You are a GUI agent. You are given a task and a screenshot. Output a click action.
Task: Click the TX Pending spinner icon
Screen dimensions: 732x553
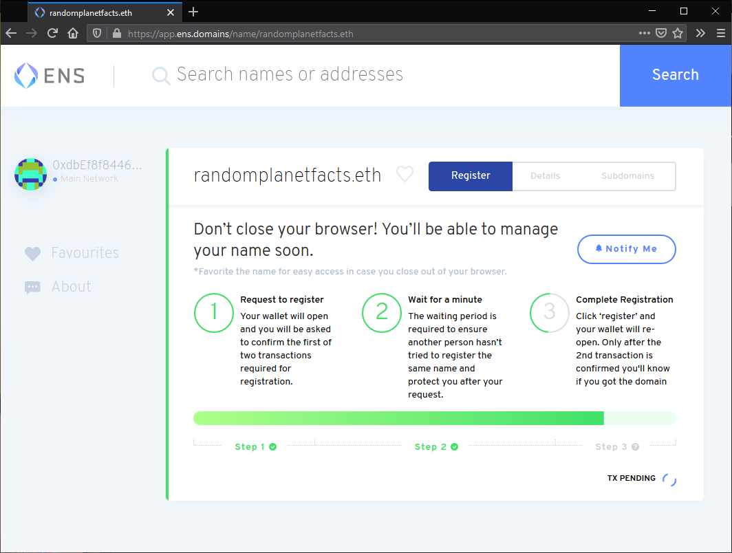click(x=668, y=479)
